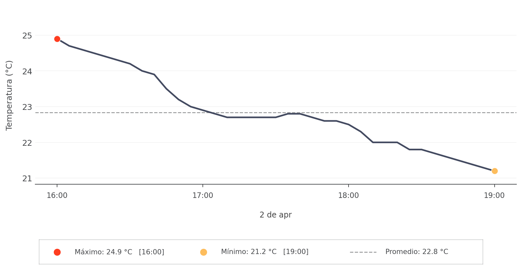Viewport: 522px width, 270px height.
Task: Click the 24 value on the temperature axis
Action: pos(27,71)
